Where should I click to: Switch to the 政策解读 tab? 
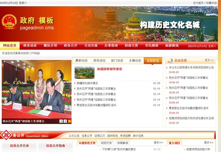[x=123, y=143]
